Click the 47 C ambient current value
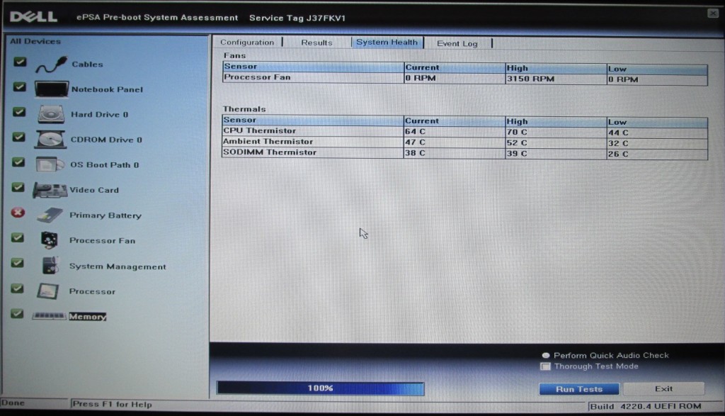Screen dimensions: 725x416 [415, 142]
